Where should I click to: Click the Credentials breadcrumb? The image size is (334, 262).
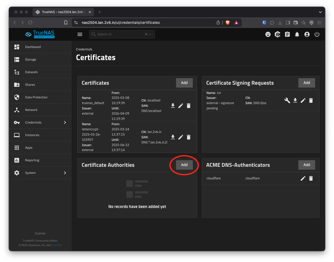coord(84,49)
